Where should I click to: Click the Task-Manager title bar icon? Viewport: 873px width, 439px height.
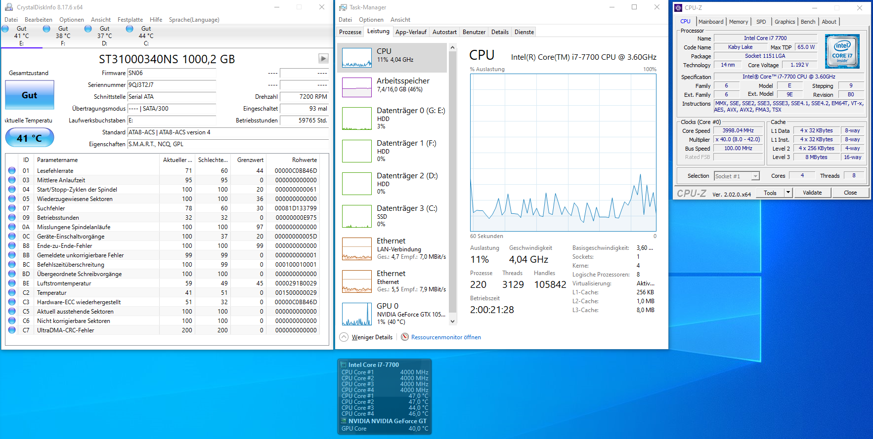343,7
